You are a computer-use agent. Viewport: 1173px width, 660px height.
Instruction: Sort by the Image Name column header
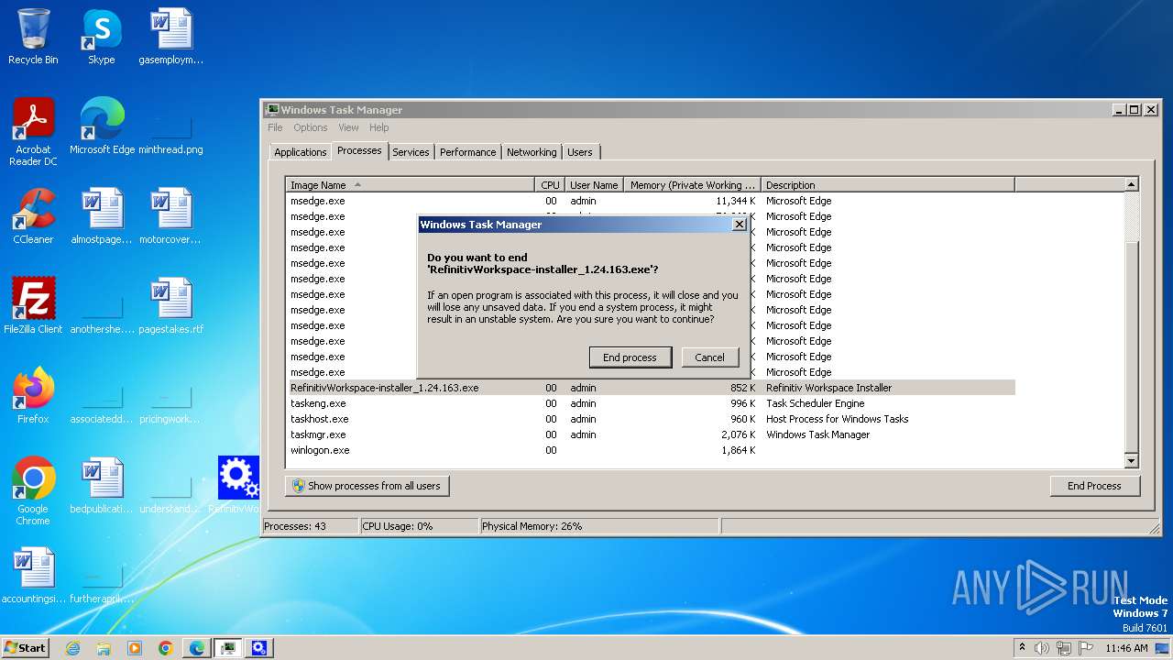(x=410, y=185)
